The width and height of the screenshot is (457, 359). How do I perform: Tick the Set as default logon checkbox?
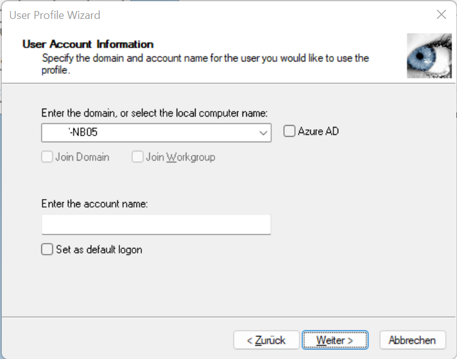pyautogui.click(x=47, y=249)
